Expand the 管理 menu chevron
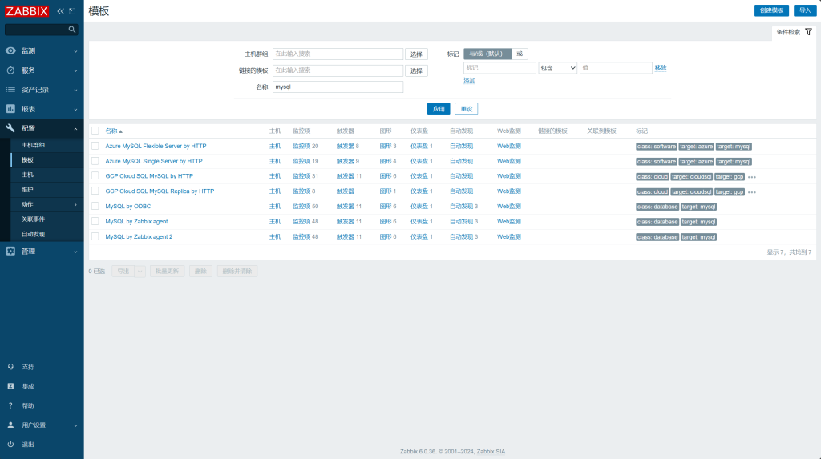 [x=75, y=252]
